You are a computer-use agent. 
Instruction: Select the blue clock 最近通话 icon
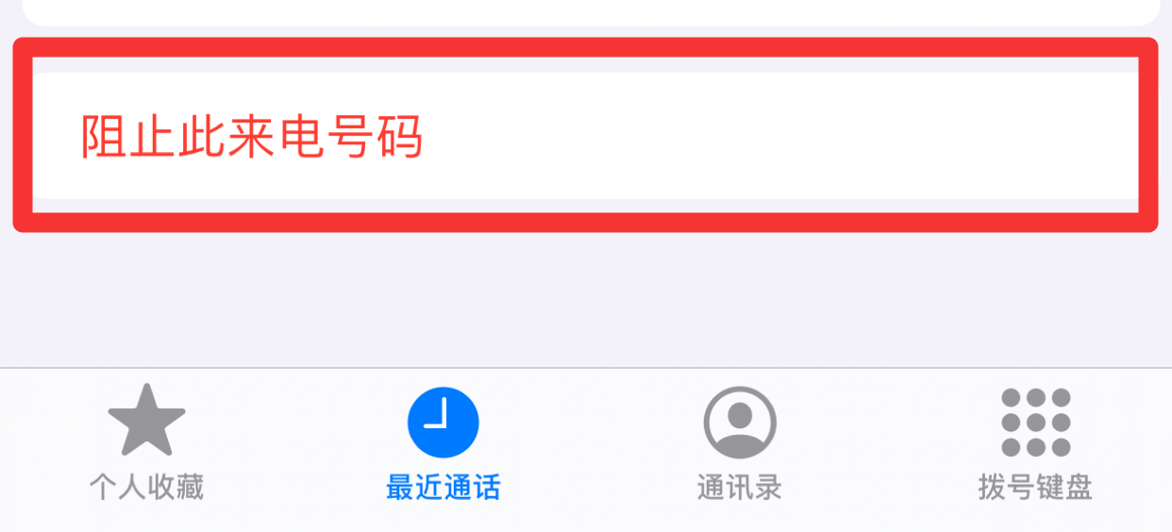[x=444, y=423]
